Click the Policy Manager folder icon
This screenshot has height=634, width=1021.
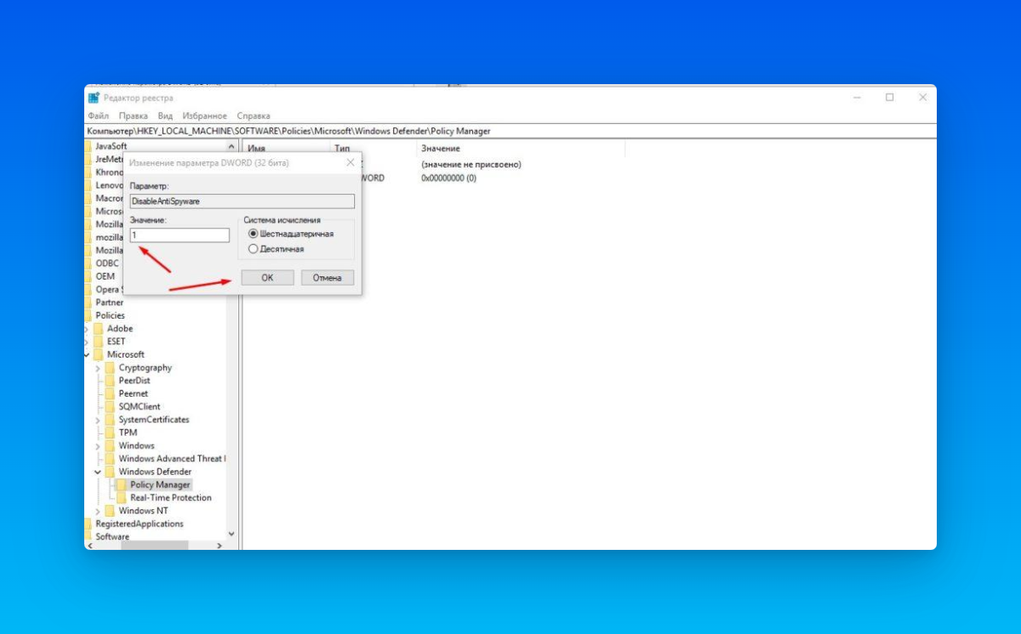[123, 484]
